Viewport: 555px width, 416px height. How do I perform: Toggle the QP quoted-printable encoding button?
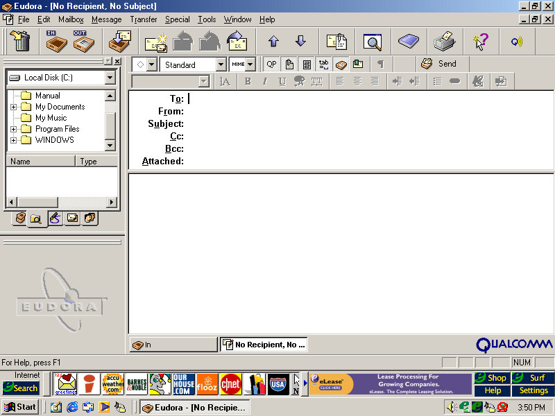tap(271, 64)
